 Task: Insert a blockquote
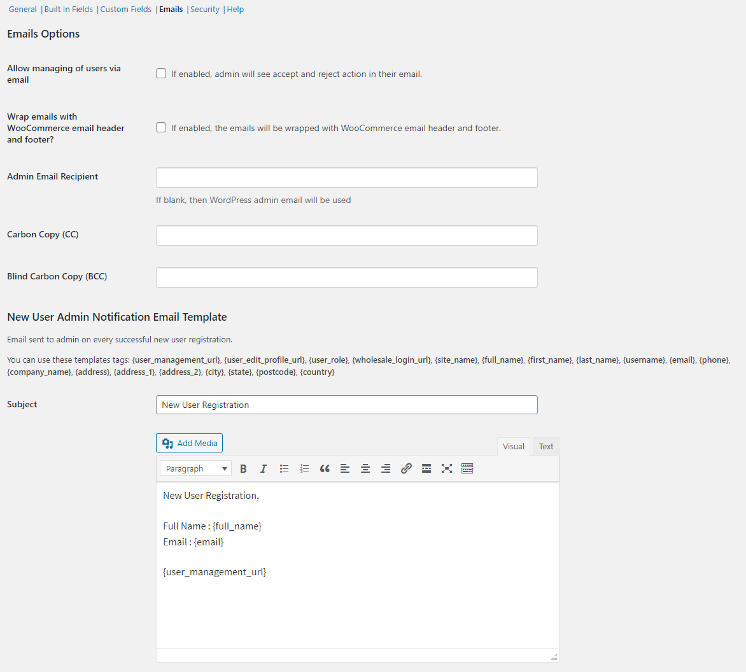[325, 468]
